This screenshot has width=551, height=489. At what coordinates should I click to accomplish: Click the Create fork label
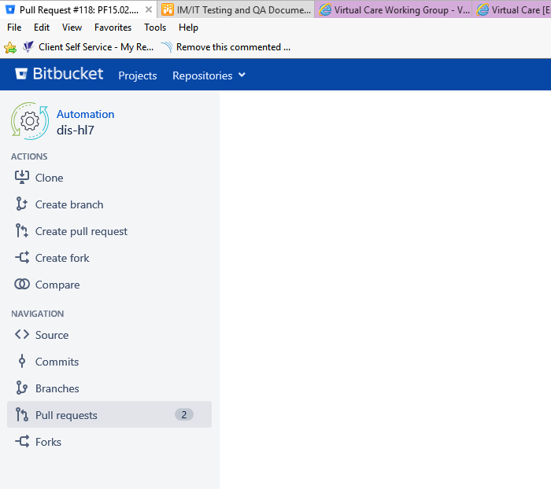[62, 258]
